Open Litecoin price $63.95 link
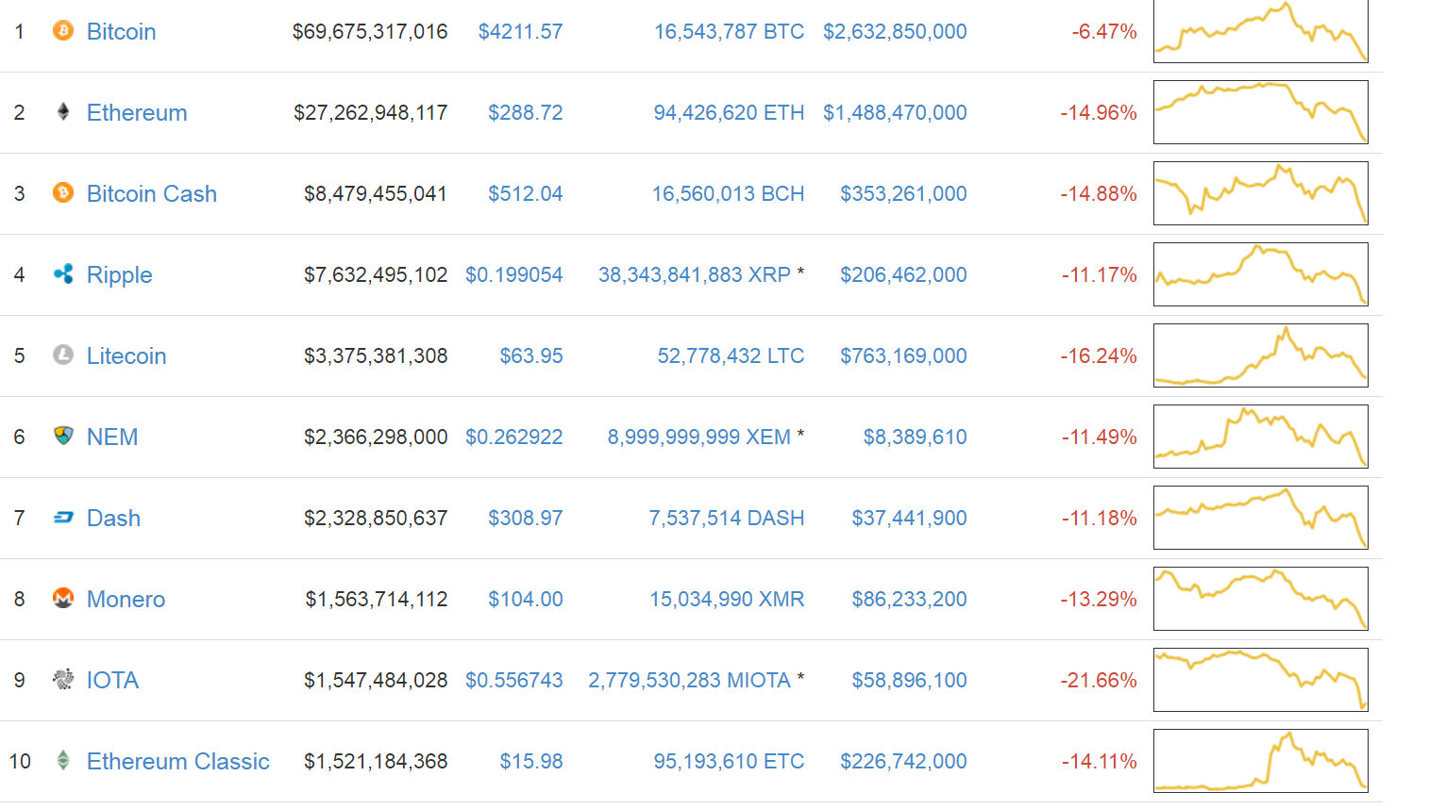The image size is (1429, 809). tap(531, 355)
